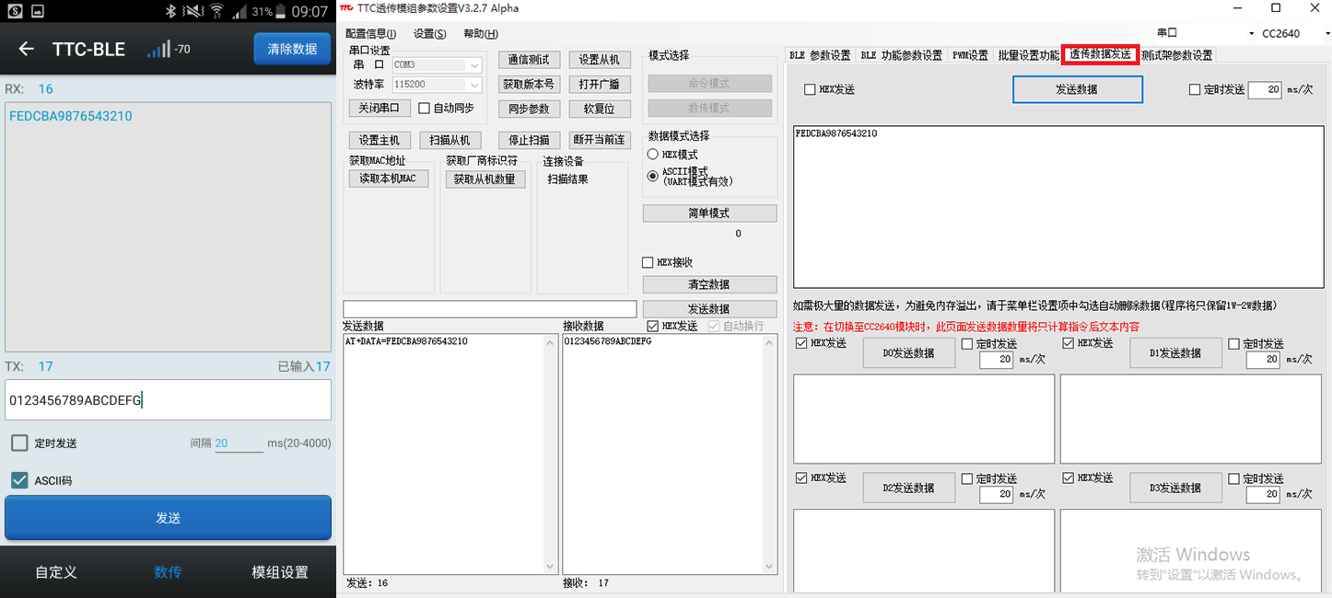Click the empty command input left of 发送数据
The width and height of the screenshot is (1332, 598).
click(x=490, y=309)
